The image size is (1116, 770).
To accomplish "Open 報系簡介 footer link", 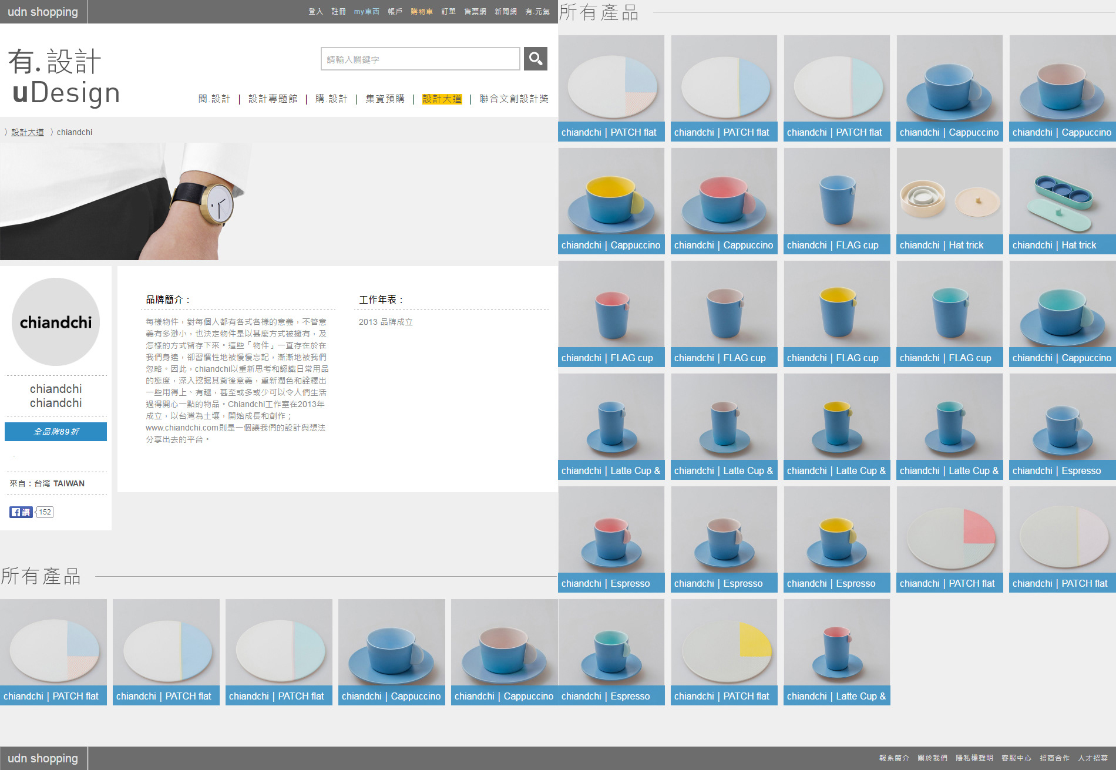I will (x=894, y=758).
